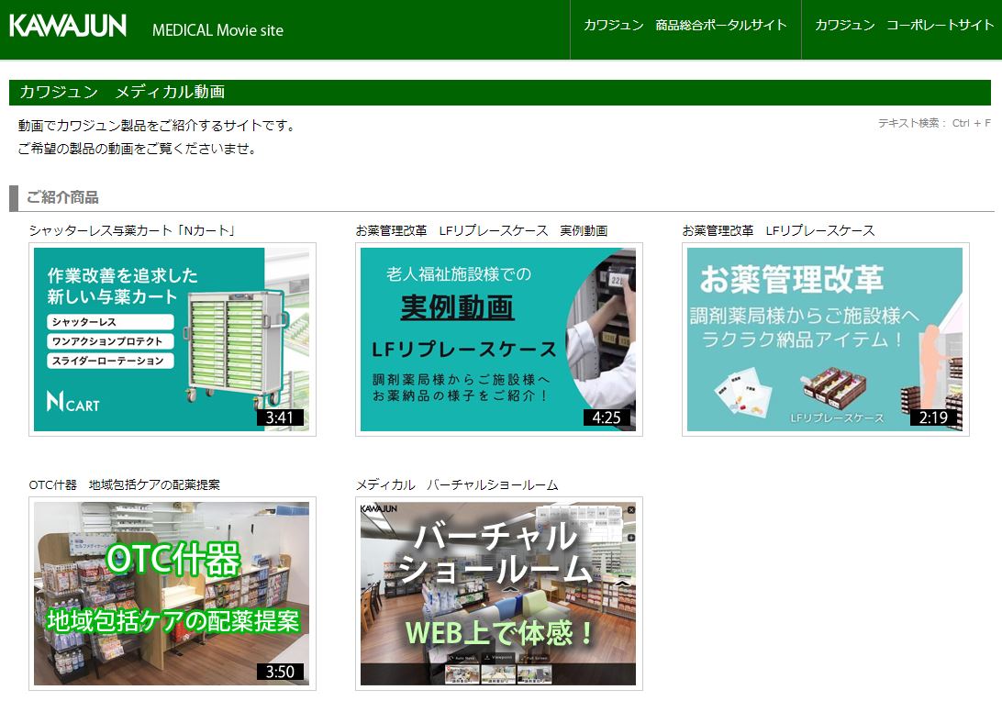Click the 2:19 duration badge
Image resolution: width=1002 pixels, height=701 pixels.
coord(933,417)
